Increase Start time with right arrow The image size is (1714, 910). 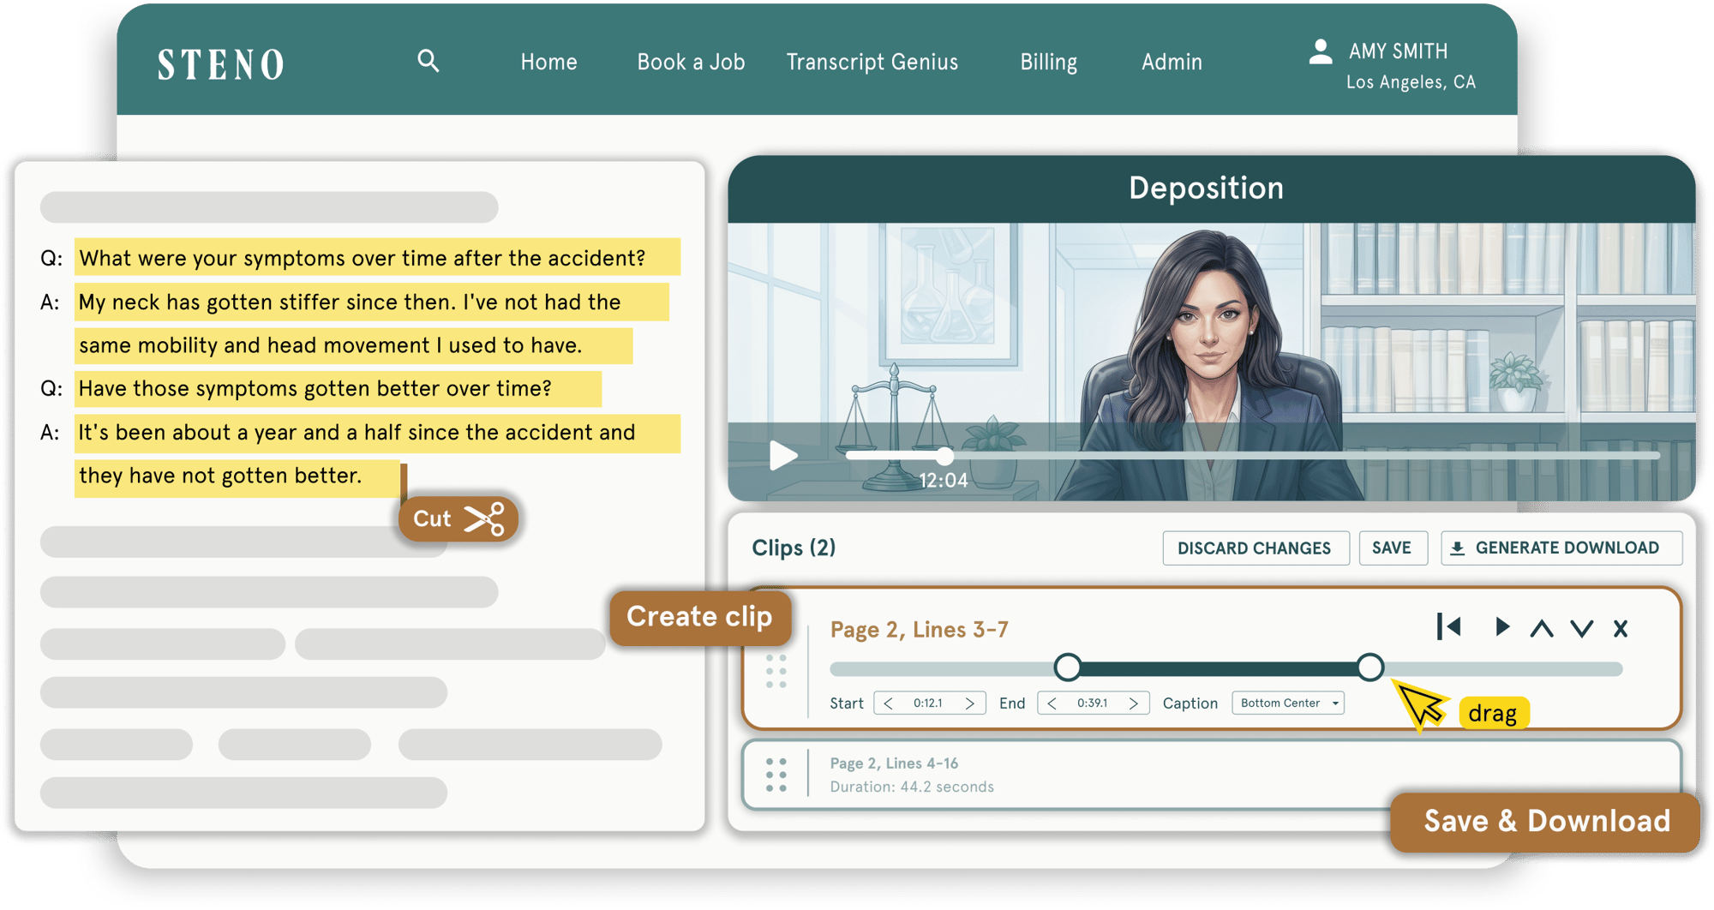click(970, 703)
